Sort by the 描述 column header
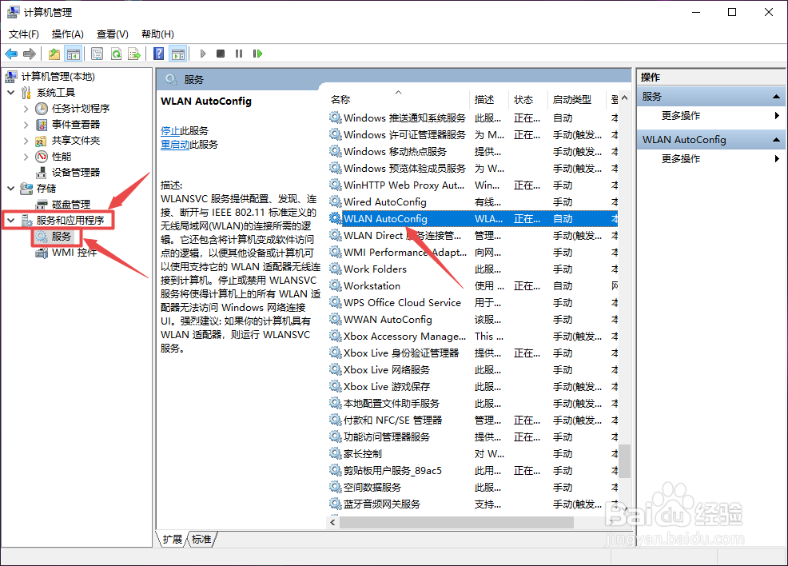The image size is (788, 566). coord(489,99)
